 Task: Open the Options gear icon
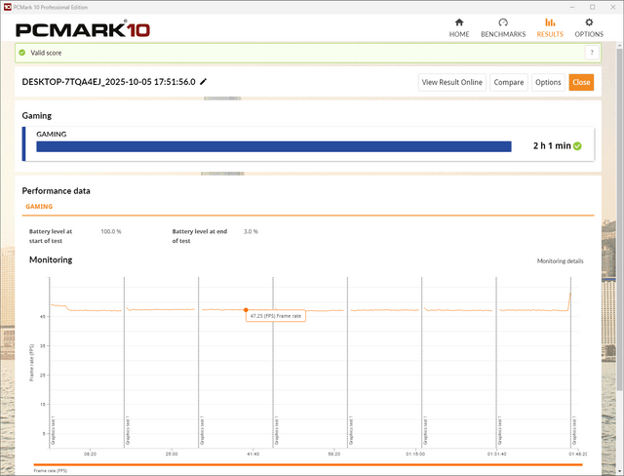point(589,22)
